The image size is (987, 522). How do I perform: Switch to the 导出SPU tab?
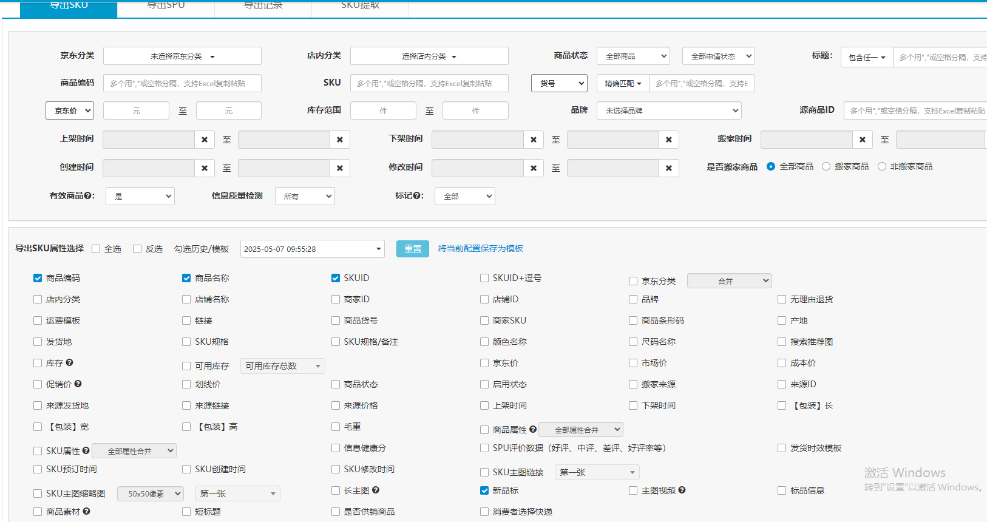166,7
